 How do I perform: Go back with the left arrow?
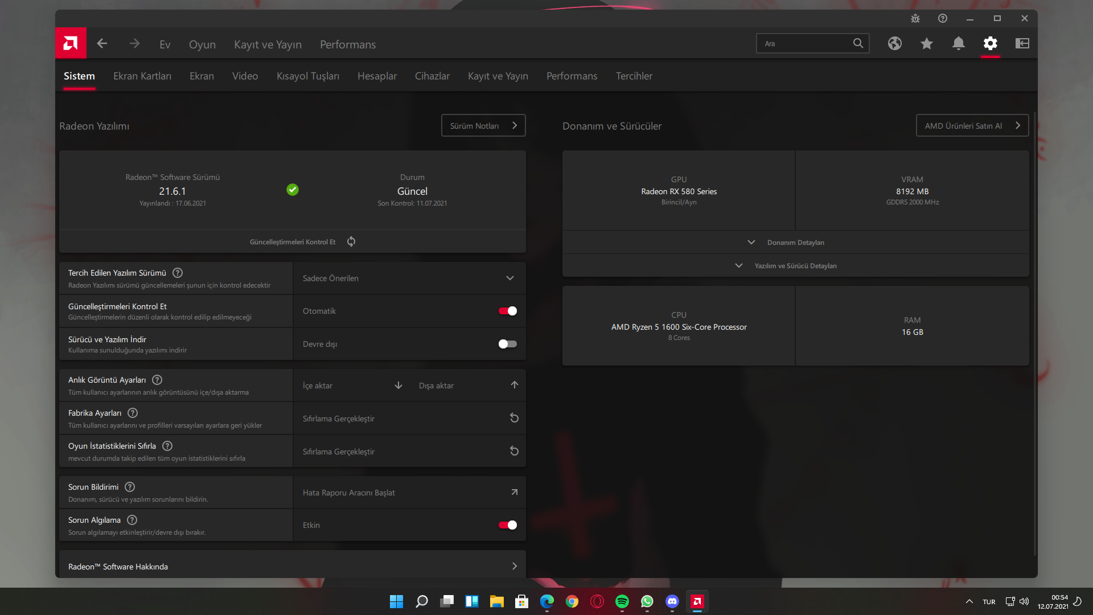pos(102,43)
